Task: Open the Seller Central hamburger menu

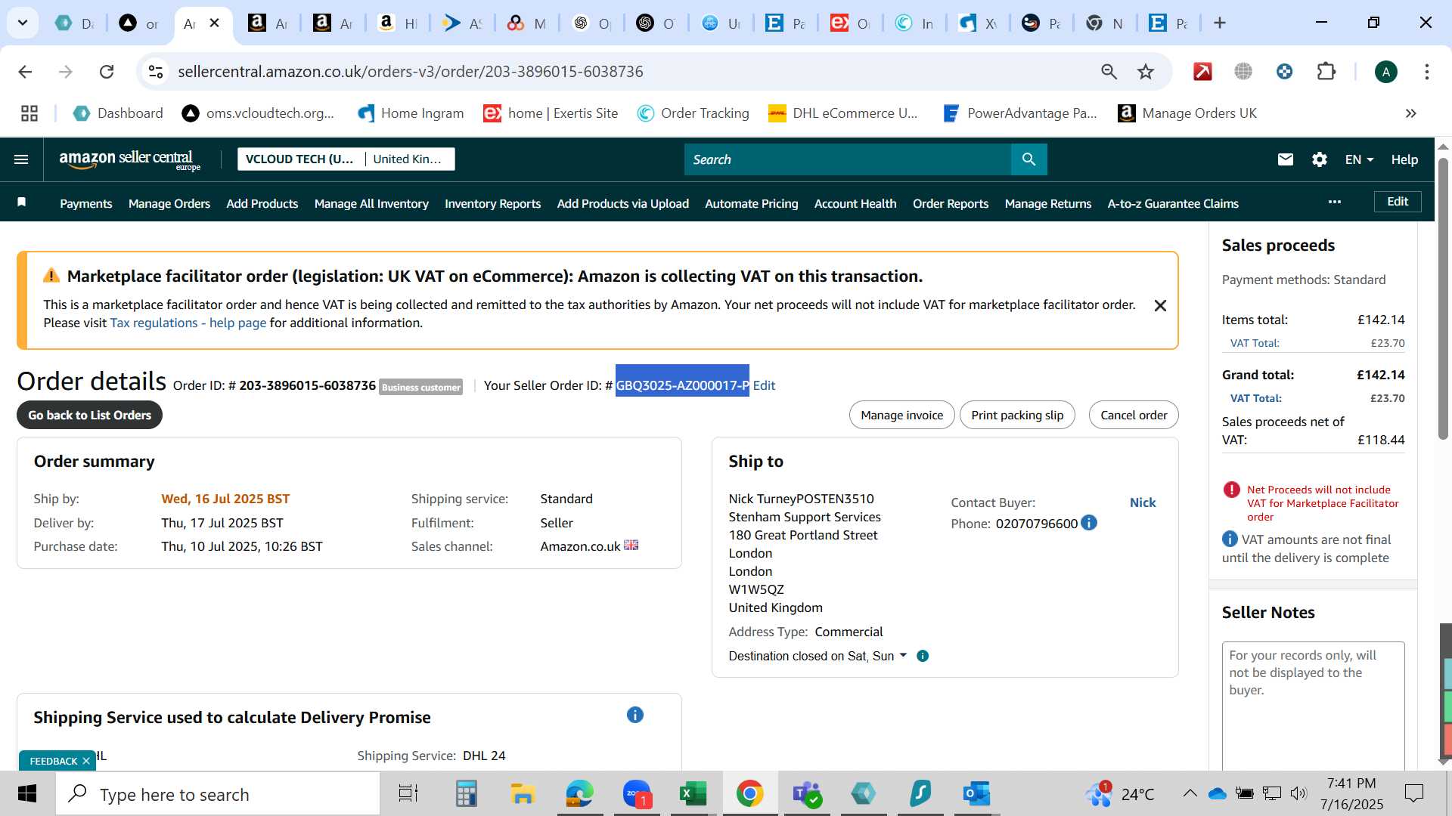Action: 21,159
